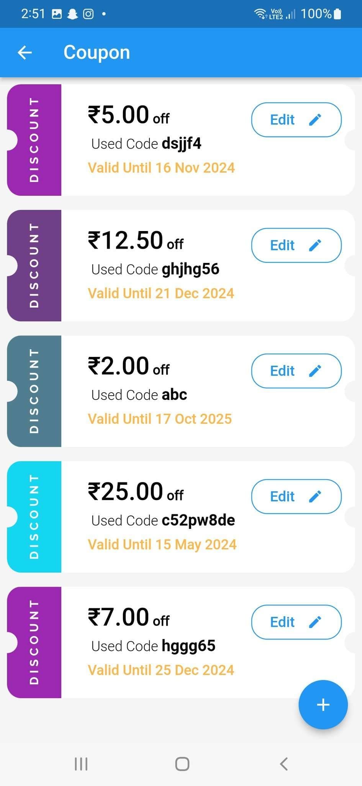
Task: Tap pencil icon on ₹12.50 off coupon
Action: [315, 245]
